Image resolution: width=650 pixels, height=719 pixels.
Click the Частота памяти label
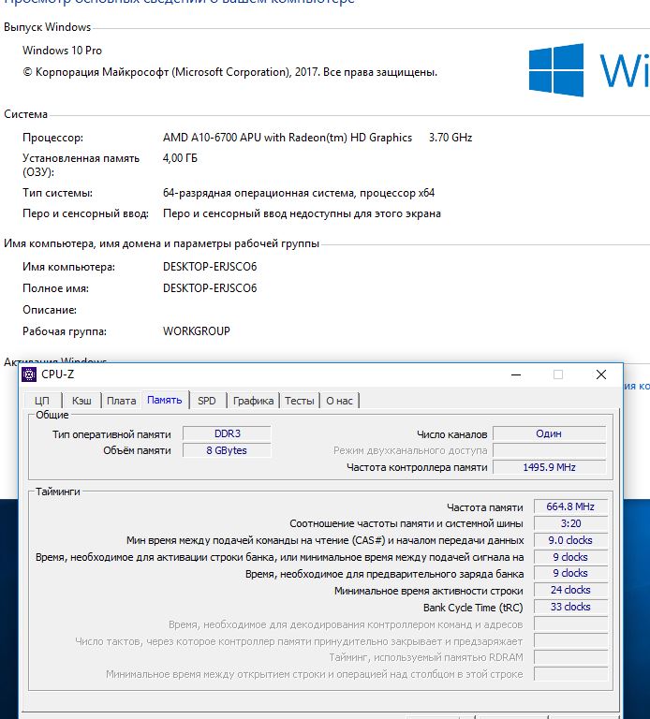tap(485, 507)
